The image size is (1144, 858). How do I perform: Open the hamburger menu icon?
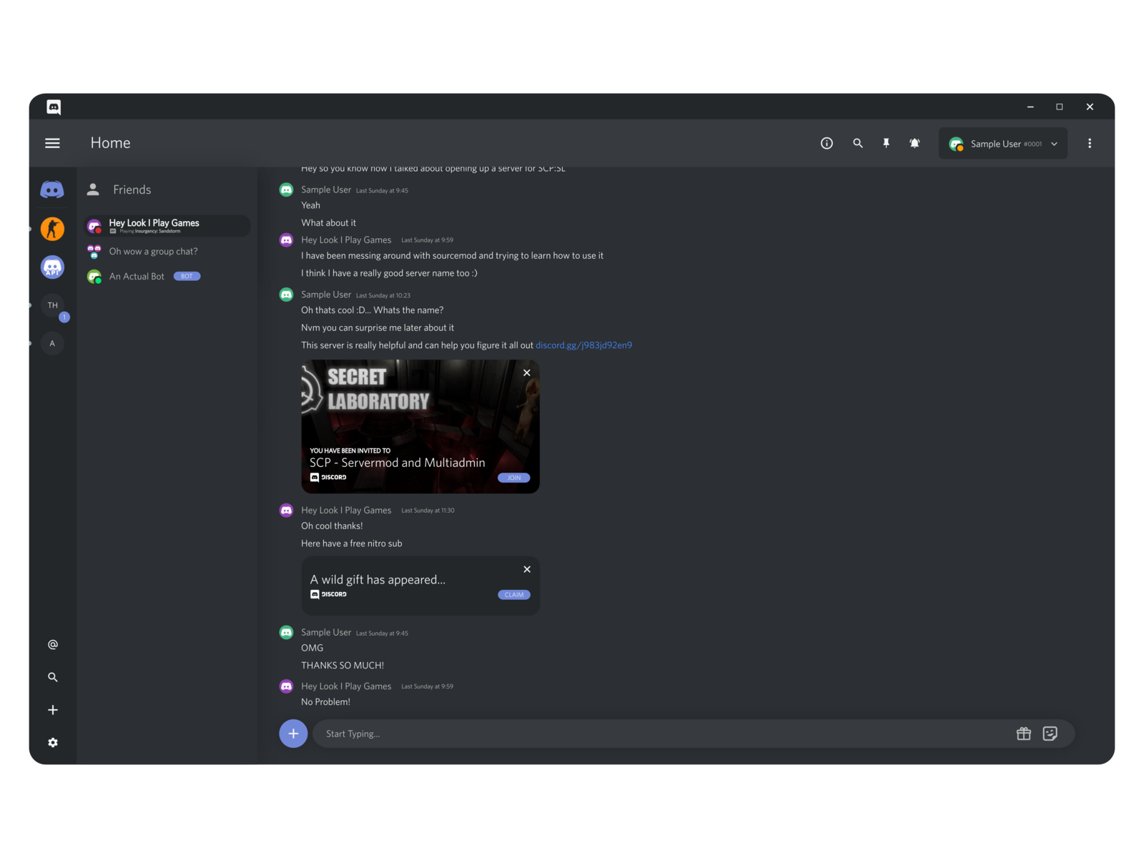pos(52,143)
